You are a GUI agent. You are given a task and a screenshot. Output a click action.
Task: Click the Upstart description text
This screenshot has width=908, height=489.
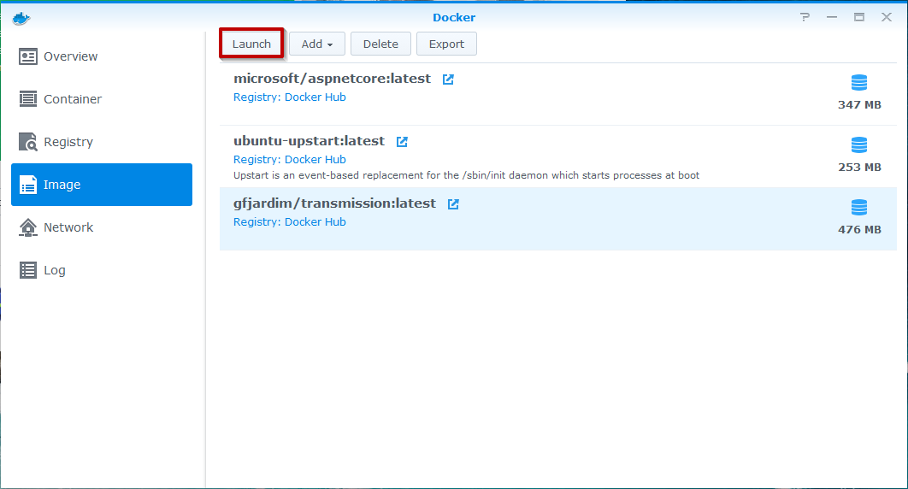466,175
